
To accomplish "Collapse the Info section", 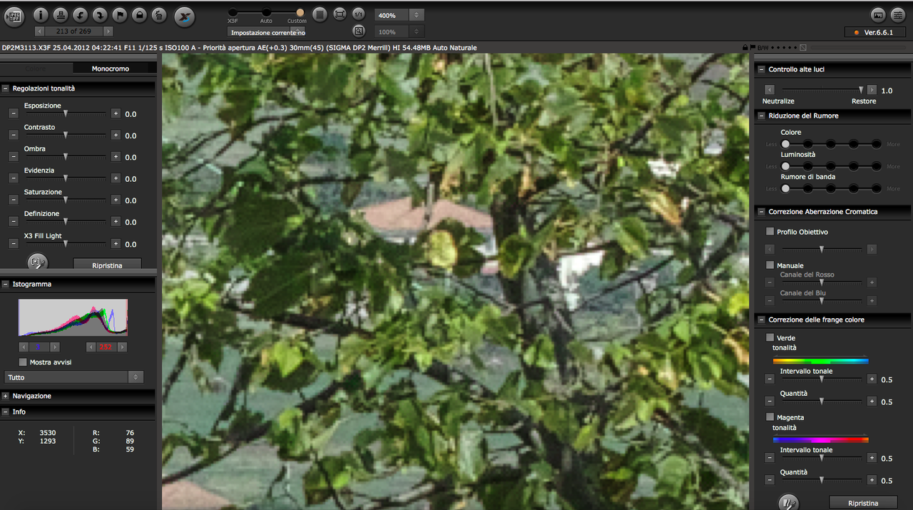I will [x=6, y=412].
